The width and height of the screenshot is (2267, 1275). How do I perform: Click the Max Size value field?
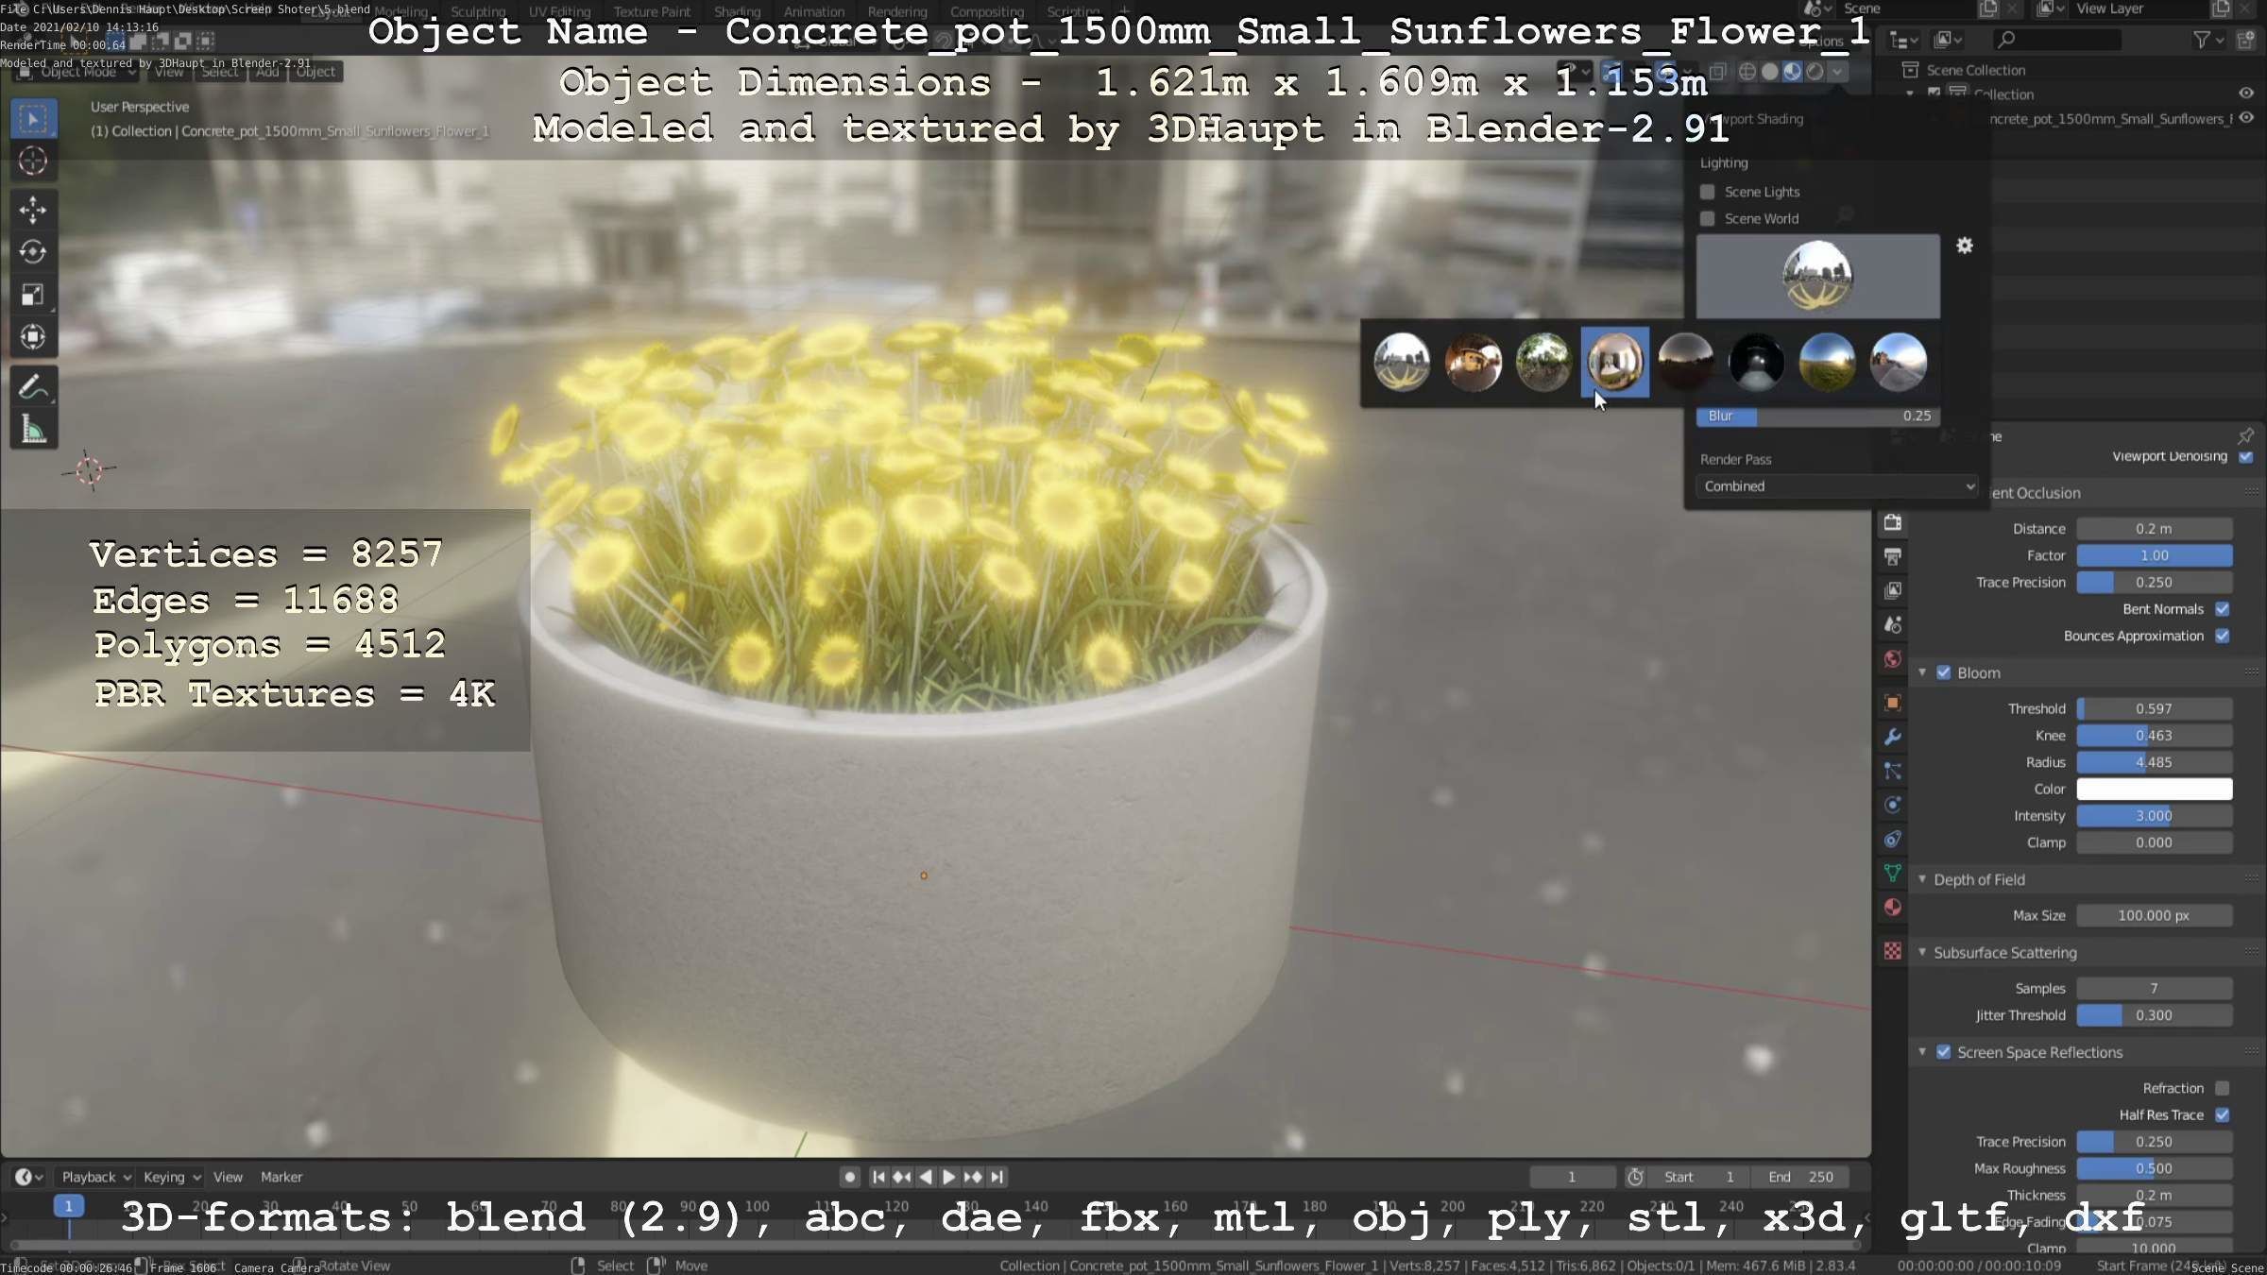[2155, 915]
